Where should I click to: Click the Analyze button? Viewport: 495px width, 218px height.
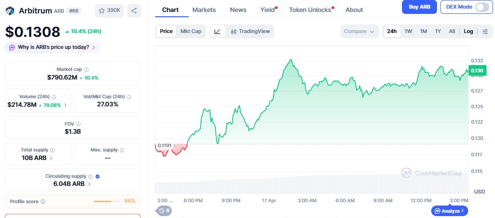pos(449,210)
